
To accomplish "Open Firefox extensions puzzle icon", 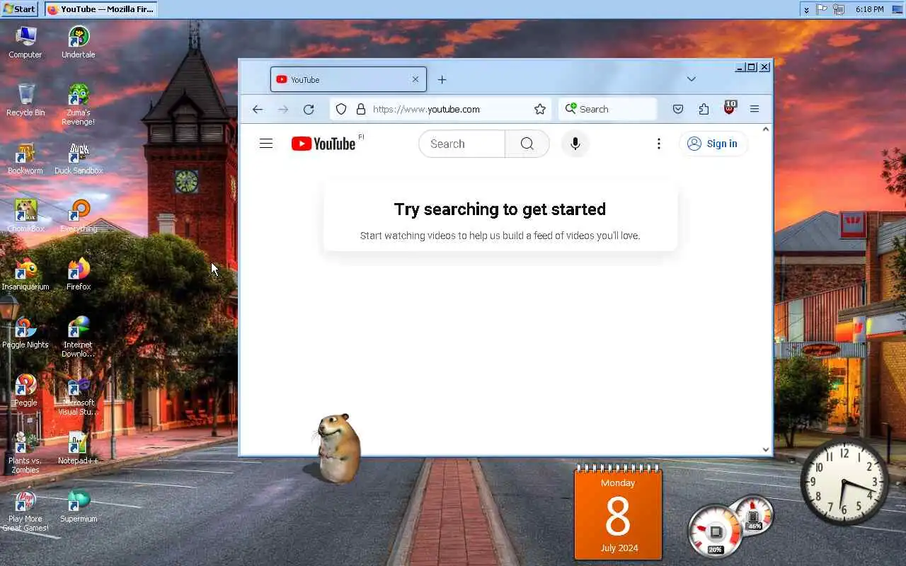I will (x=704, y=109).
